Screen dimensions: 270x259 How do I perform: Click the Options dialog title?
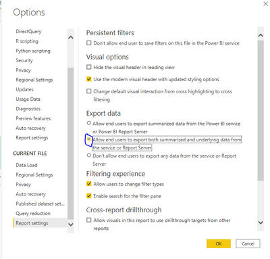[29, 12]
